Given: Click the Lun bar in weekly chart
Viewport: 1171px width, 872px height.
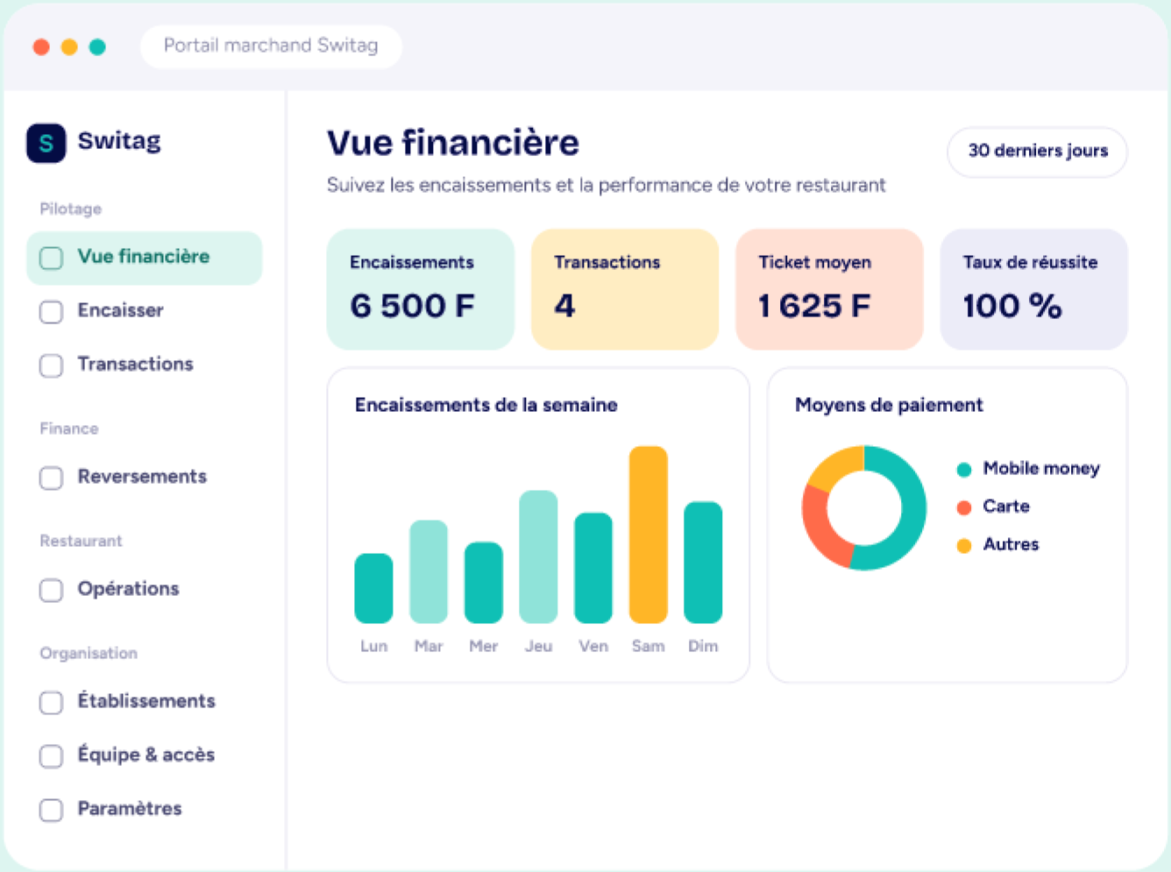Looking at the screenshot, I should (373, 588).
